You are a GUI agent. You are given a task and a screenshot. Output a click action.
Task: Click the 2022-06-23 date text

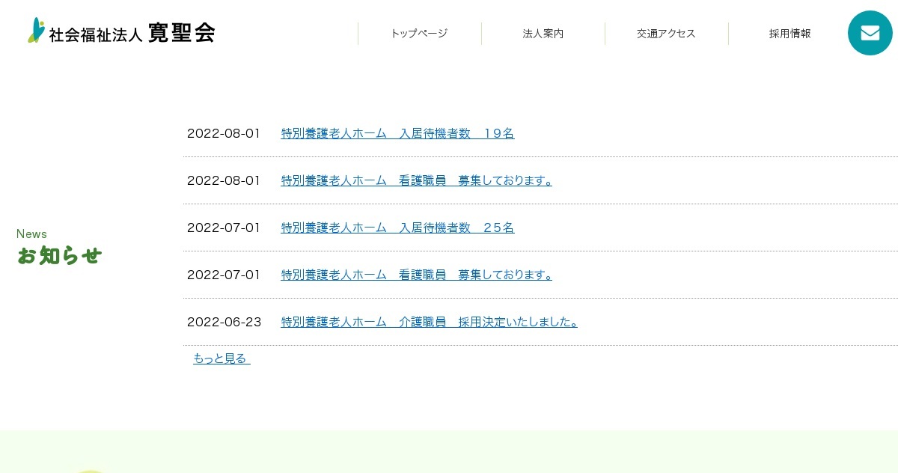[x=224, y=322]
